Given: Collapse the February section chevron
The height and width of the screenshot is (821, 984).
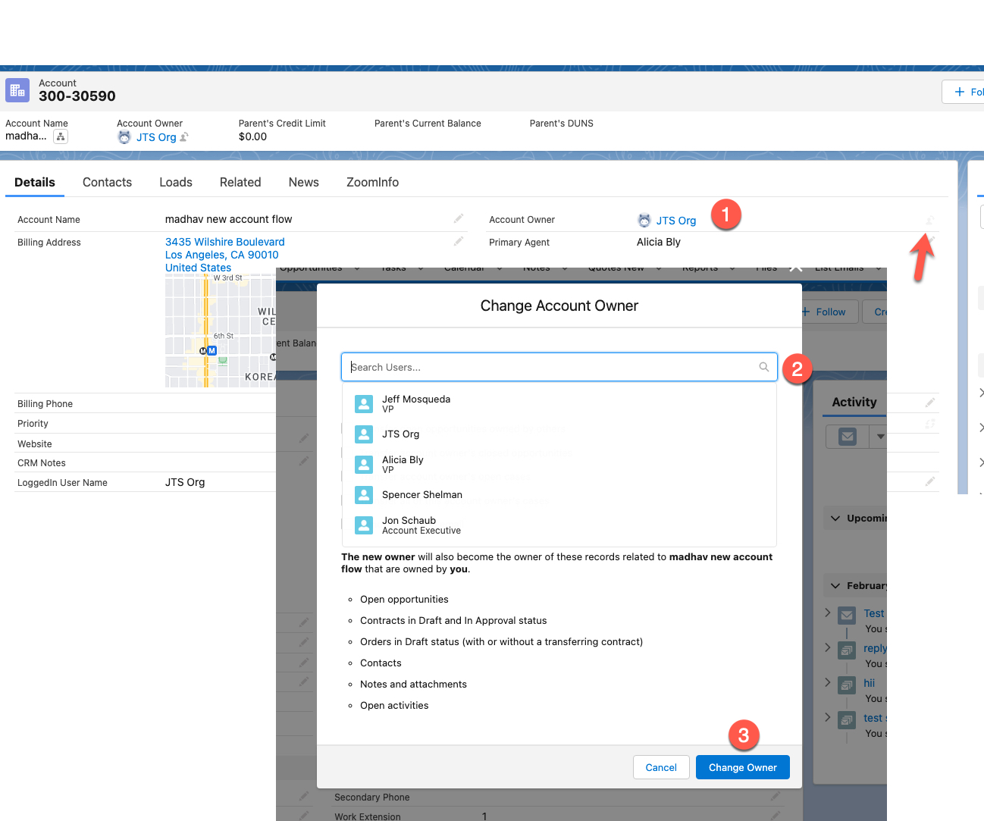Looking at the screenshot, I should click(x=835, y=586).
